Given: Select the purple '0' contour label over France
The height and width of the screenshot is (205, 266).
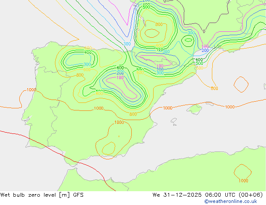Looking at the screenshot, I should [x=204, y=31].
